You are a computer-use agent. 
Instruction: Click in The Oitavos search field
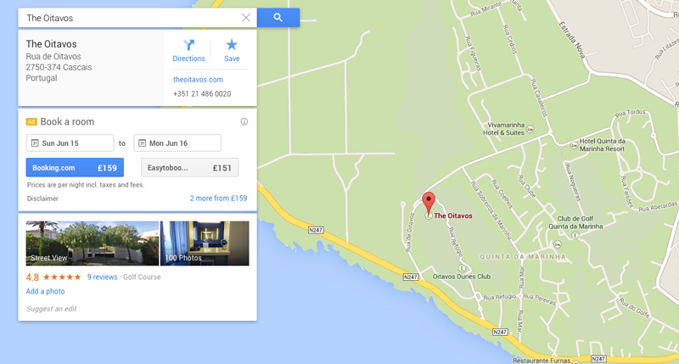[130, 18]
